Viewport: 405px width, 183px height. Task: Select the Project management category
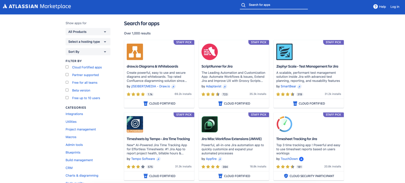(81, 129)
